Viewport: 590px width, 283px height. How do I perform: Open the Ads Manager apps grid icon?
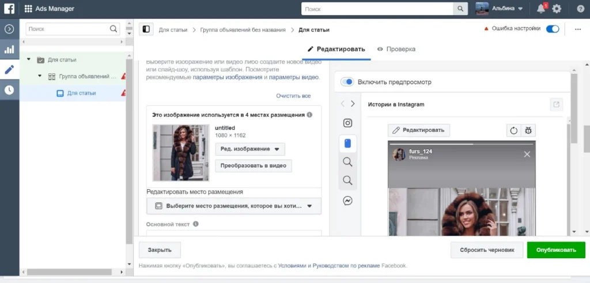(x=28, y=9)
